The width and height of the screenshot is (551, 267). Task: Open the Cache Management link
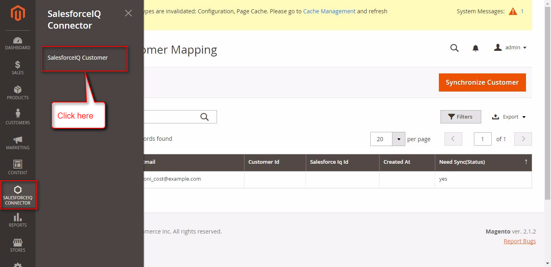click(329, 11)
